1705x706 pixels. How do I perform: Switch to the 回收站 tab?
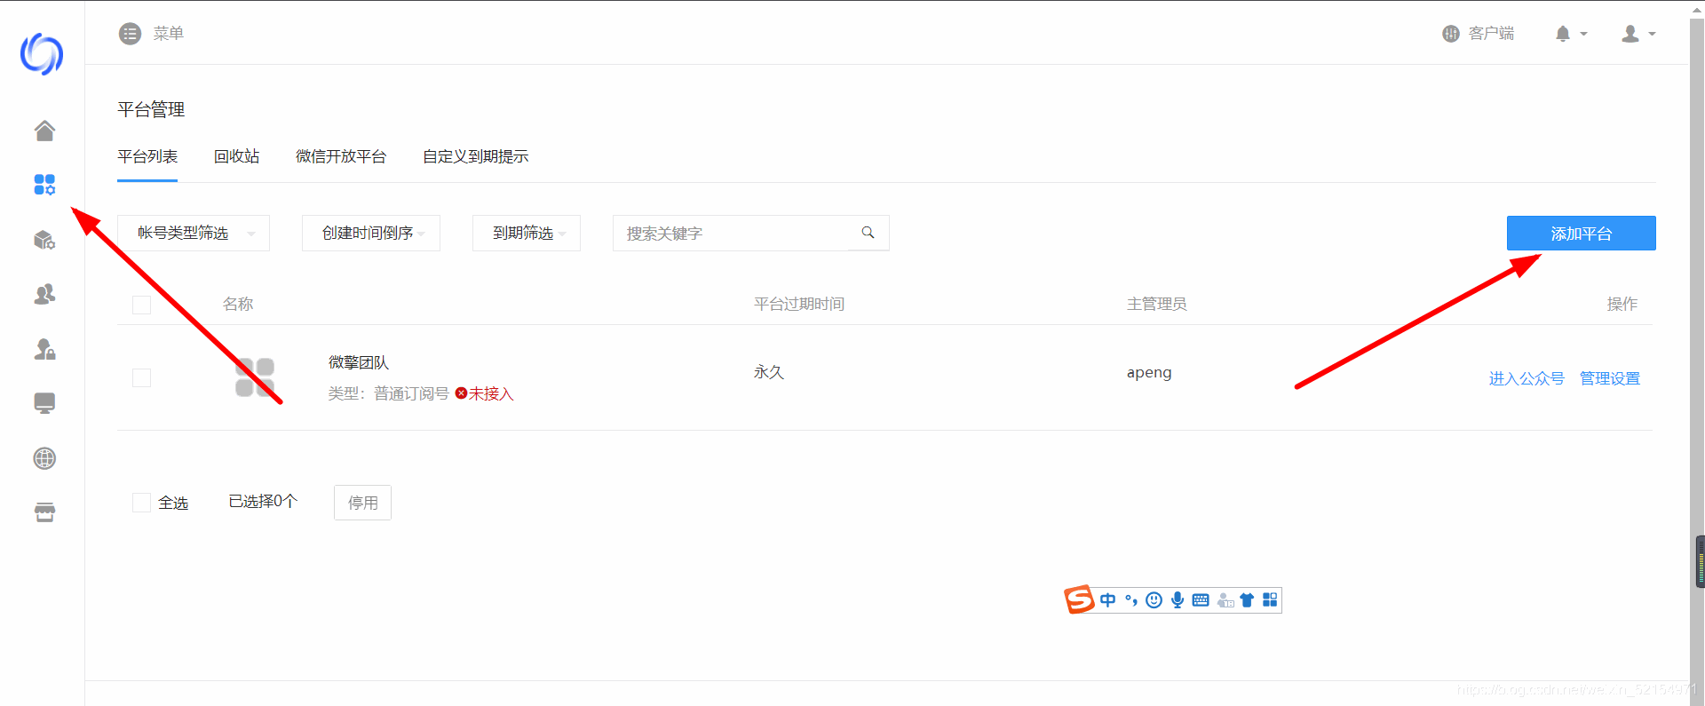coord(236,156)
